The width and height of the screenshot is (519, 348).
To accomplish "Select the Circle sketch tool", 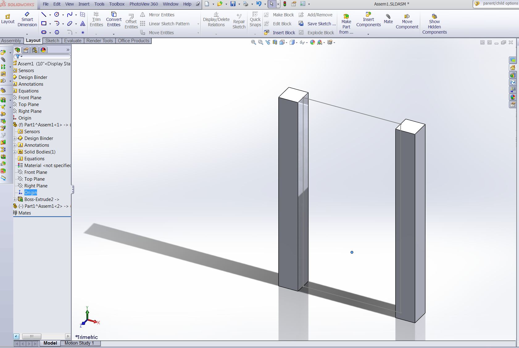I will 57,14.
